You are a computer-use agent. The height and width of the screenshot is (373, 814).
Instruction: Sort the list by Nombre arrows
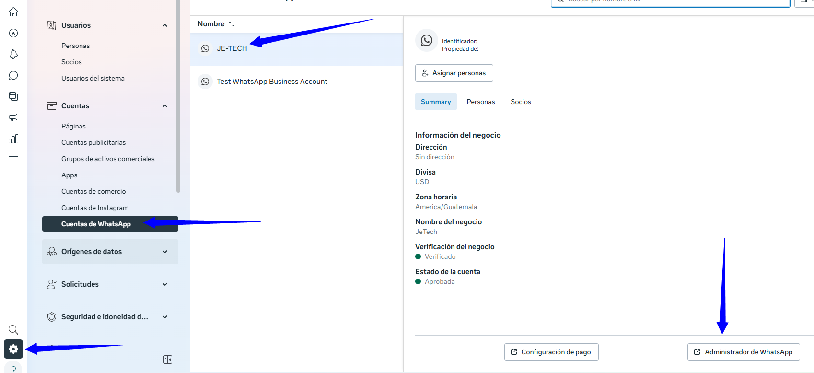point(232,24)
